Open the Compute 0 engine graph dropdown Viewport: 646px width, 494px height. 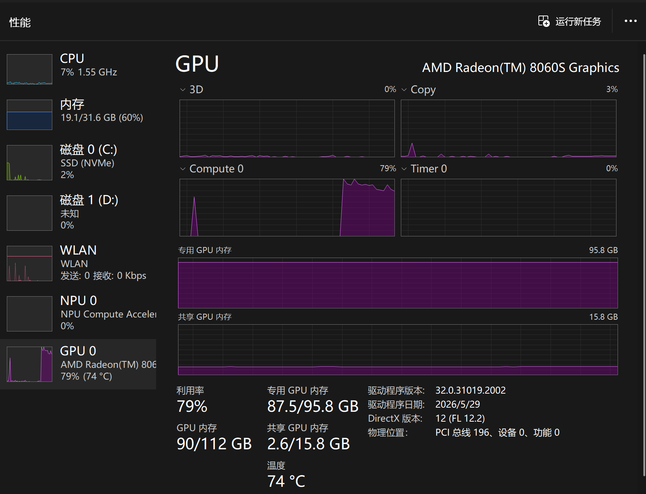(x=183, y=169)
